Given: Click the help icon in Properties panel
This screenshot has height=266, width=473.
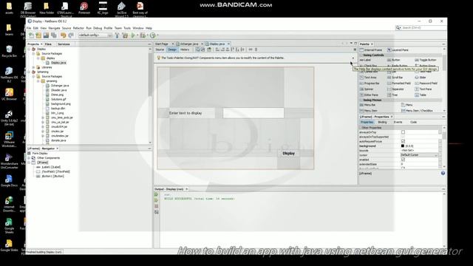Looking at the screenshot, I should click(443, 173).
